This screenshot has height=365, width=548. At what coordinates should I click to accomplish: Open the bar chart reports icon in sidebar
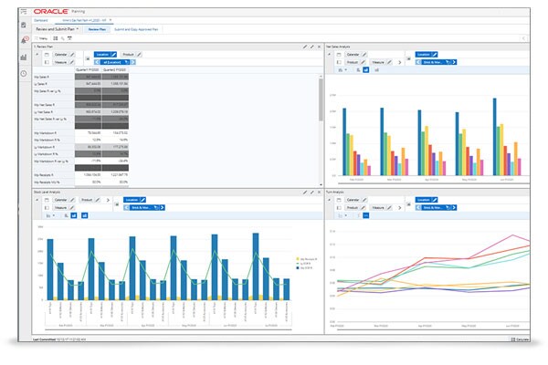[x=24, y=57]
